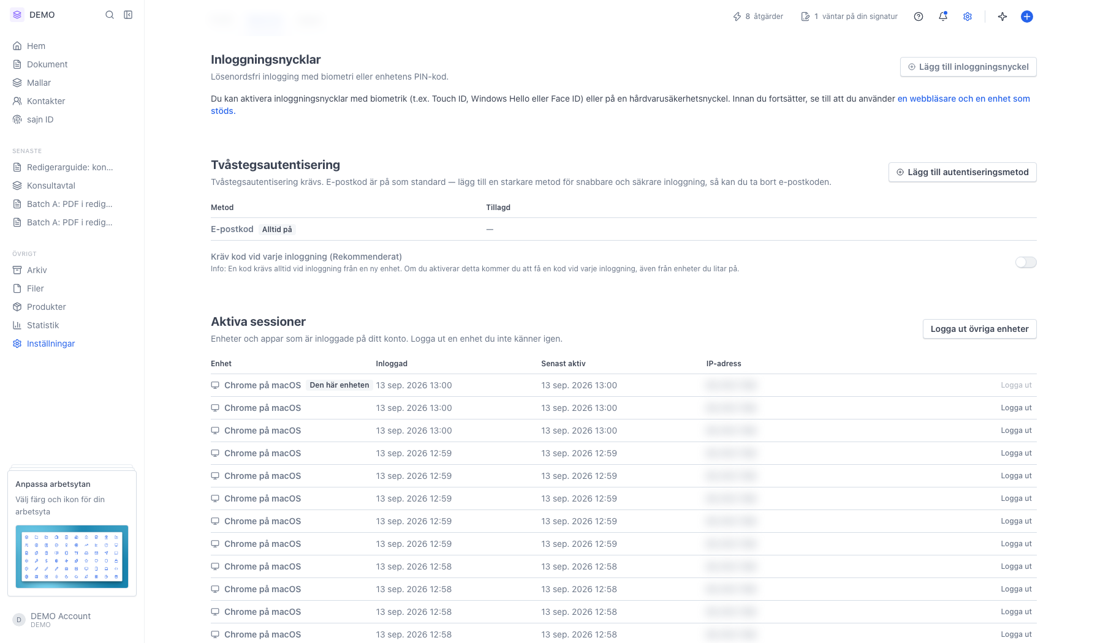Viewport: 1103px width, 643px height.
Task: Toggle Kräv kod vid varje inloggning switch
Action: click(1026, 262)
